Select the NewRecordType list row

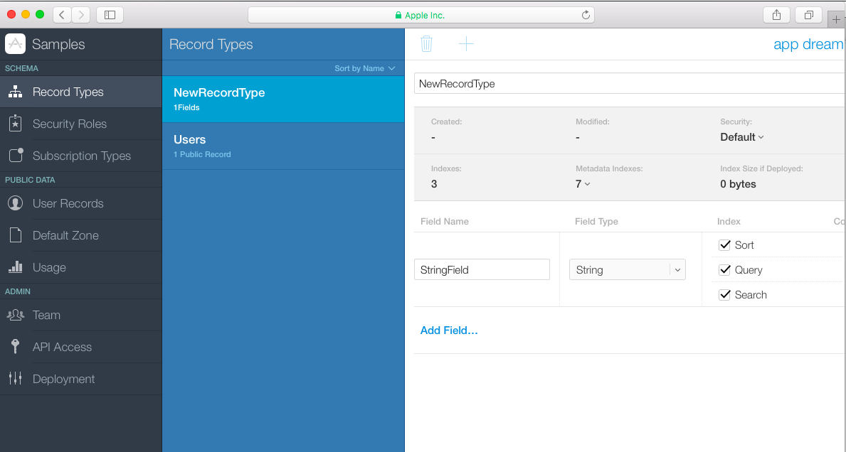(283, 99)
